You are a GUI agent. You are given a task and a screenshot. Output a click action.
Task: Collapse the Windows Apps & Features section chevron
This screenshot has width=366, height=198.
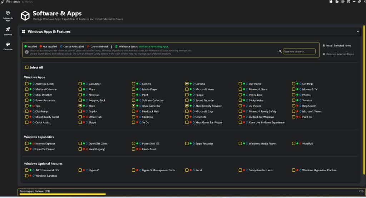coord(358,32)
